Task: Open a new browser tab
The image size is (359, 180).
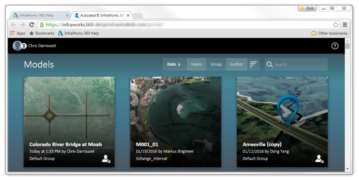Action: pyautogui.click(x=138, y=15)
